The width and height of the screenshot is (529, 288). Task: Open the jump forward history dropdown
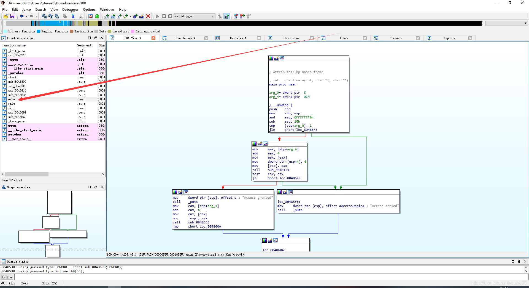36,16
